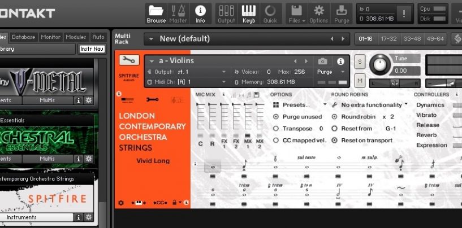Click the Instr Nav button

click(x=92, y=49)
